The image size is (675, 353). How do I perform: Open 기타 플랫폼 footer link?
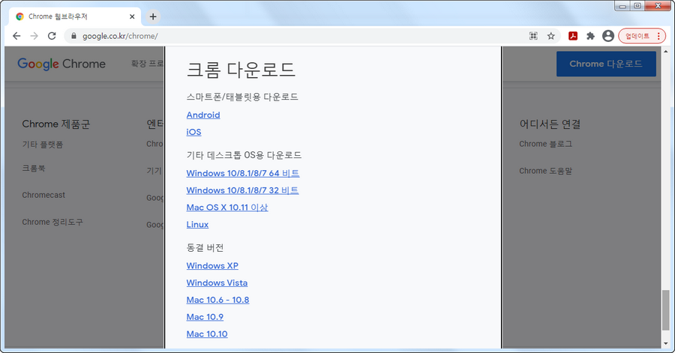43,145
